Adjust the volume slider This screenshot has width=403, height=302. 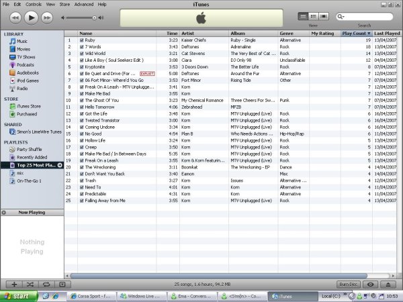coord(81,16)
